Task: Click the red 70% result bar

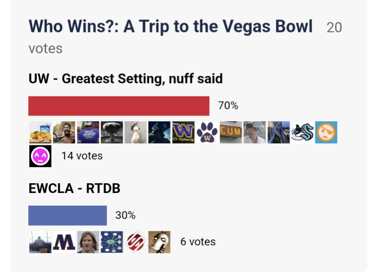Action: point(119,106)
